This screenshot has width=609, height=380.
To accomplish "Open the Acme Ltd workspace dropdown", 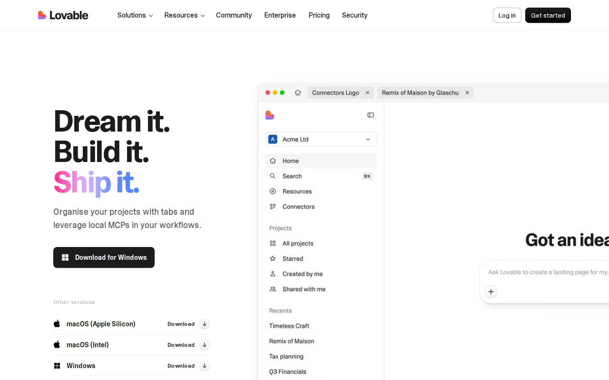I will click(x=321, y=139).
